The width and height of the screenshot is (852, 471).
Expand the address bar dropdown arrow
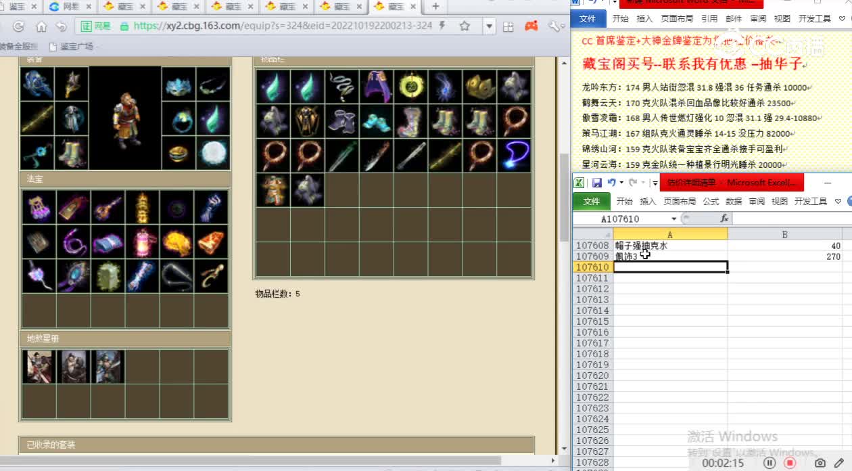pyautogui.click(x=490, y=26)
